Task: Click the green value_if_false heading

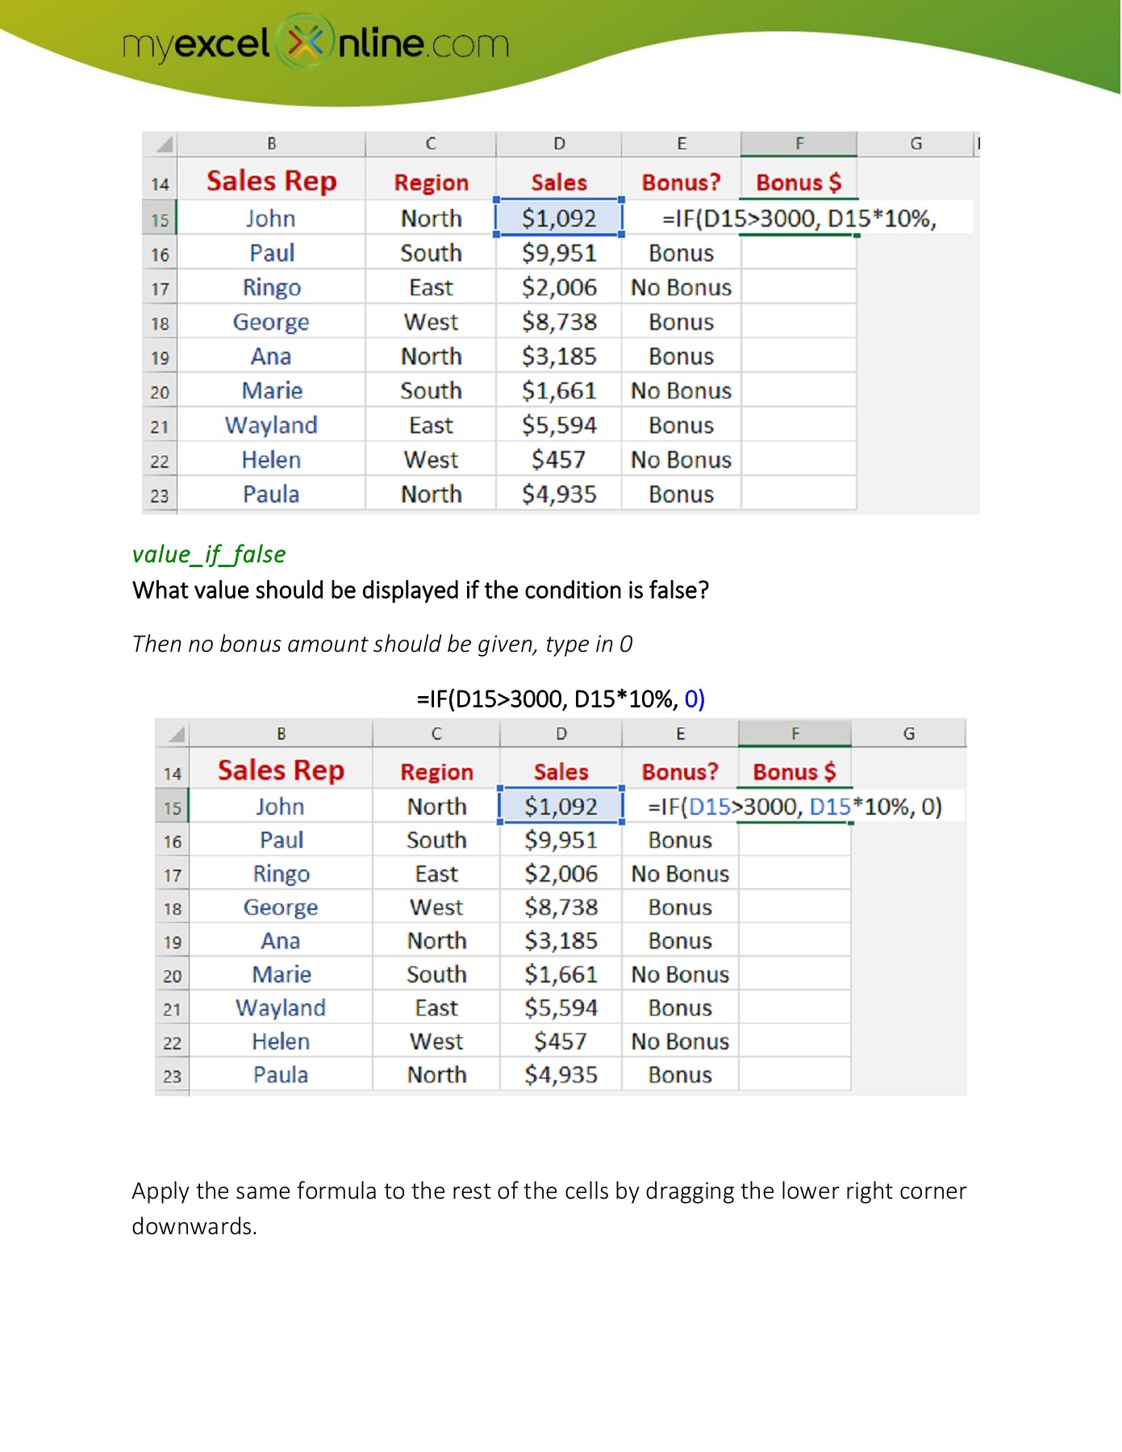Action: click(208, 554)
